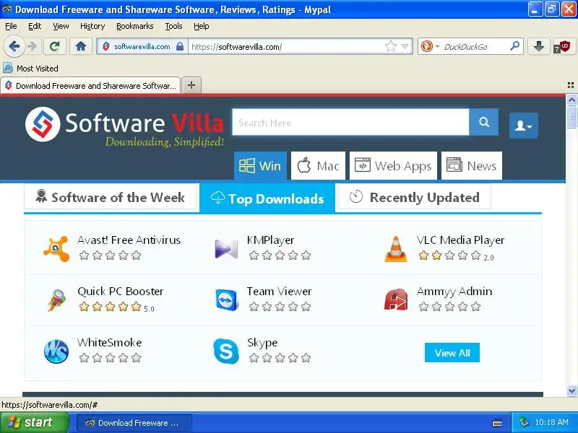Open the Quick PC Booster title link
This screenshot has width=578, height=433.
click(x=120, y=292)
